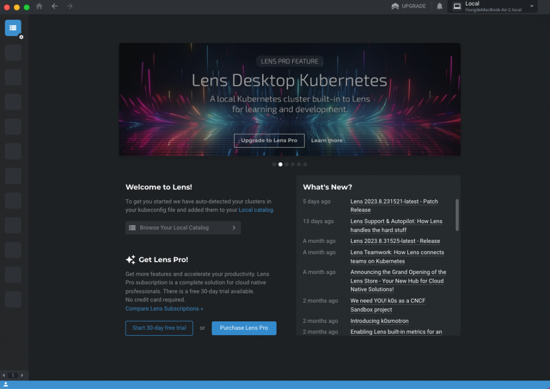Click list icon in Browse Catalog button

pos(132,228)
